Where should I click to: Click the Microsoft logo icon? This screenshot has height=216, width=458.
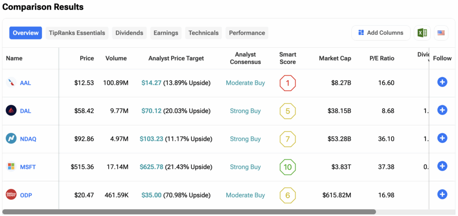[x=11, y=167]
